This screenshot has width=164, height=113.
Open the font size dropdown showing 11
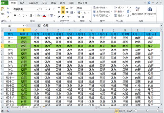(x=46, y=9)
